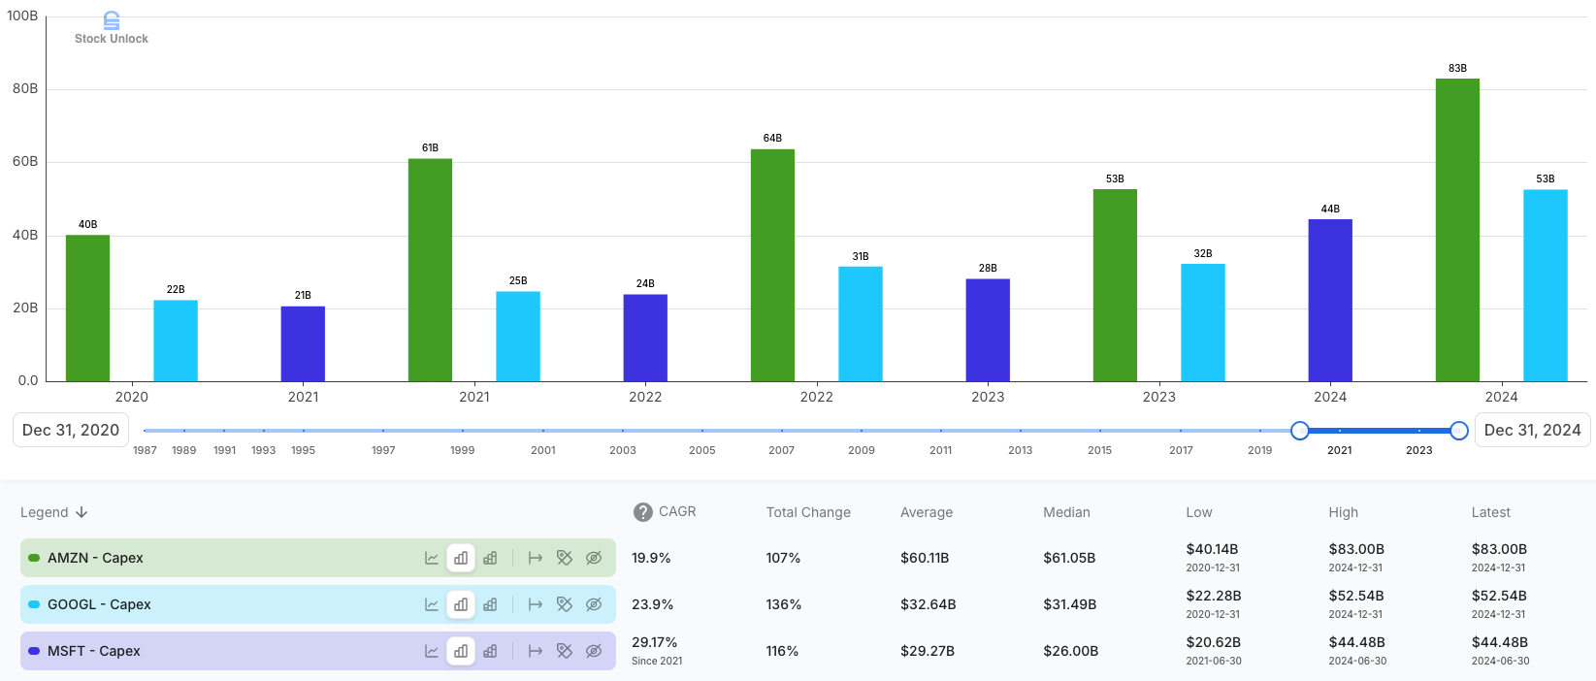Screen dimensions: 1596x681
Task: Click the Median column header
Action: point(1066,512)
